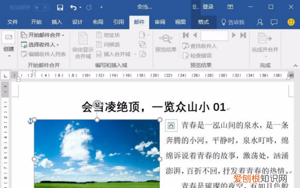
Task: Open the 创建 envelope dropdown
Action: pyautogui.click(x=9, y=56)
